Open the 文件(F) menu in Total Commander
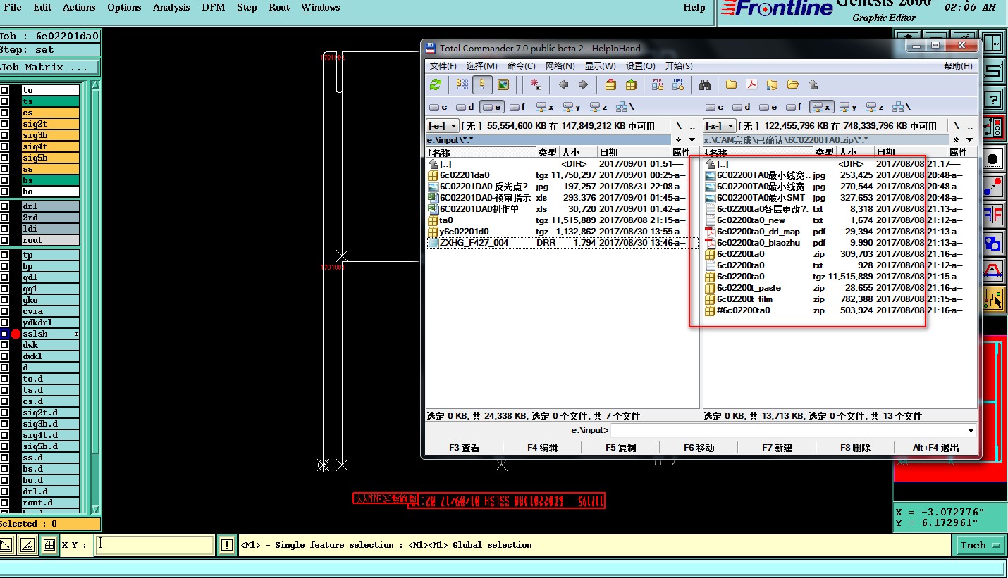The image size is (1008, 578). point(443,66)
